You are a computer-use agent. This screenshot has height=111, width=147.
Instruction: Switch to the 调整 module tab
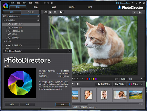[x=35, y=7]
